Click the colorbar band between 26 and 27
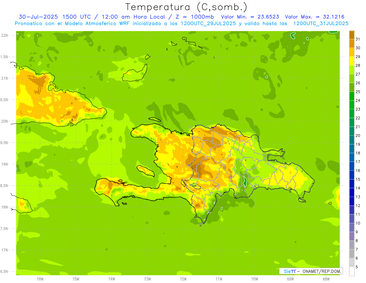Screen dimensions: 366x283 point(352,78)
